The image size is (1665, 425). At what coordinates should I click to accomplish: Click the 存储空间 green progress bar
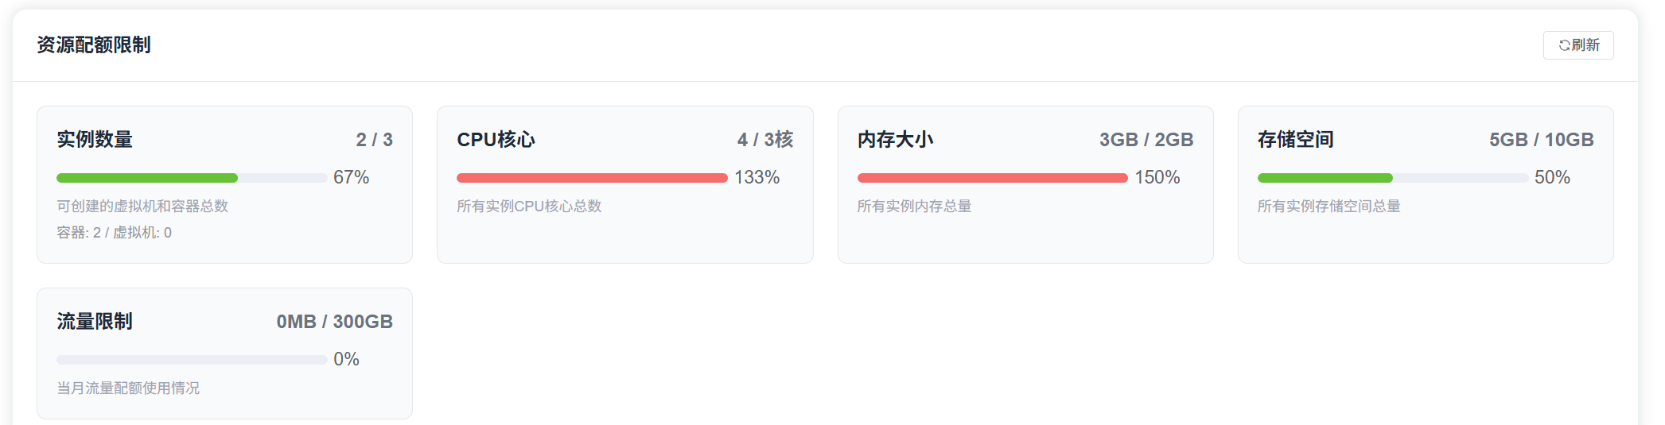tap(1325, 178)
